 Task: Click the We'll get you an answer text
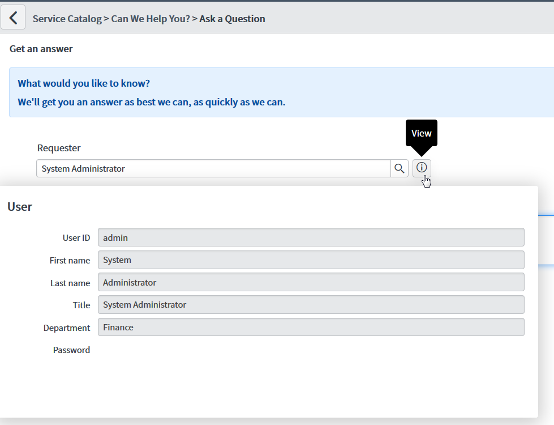point(152,102)
